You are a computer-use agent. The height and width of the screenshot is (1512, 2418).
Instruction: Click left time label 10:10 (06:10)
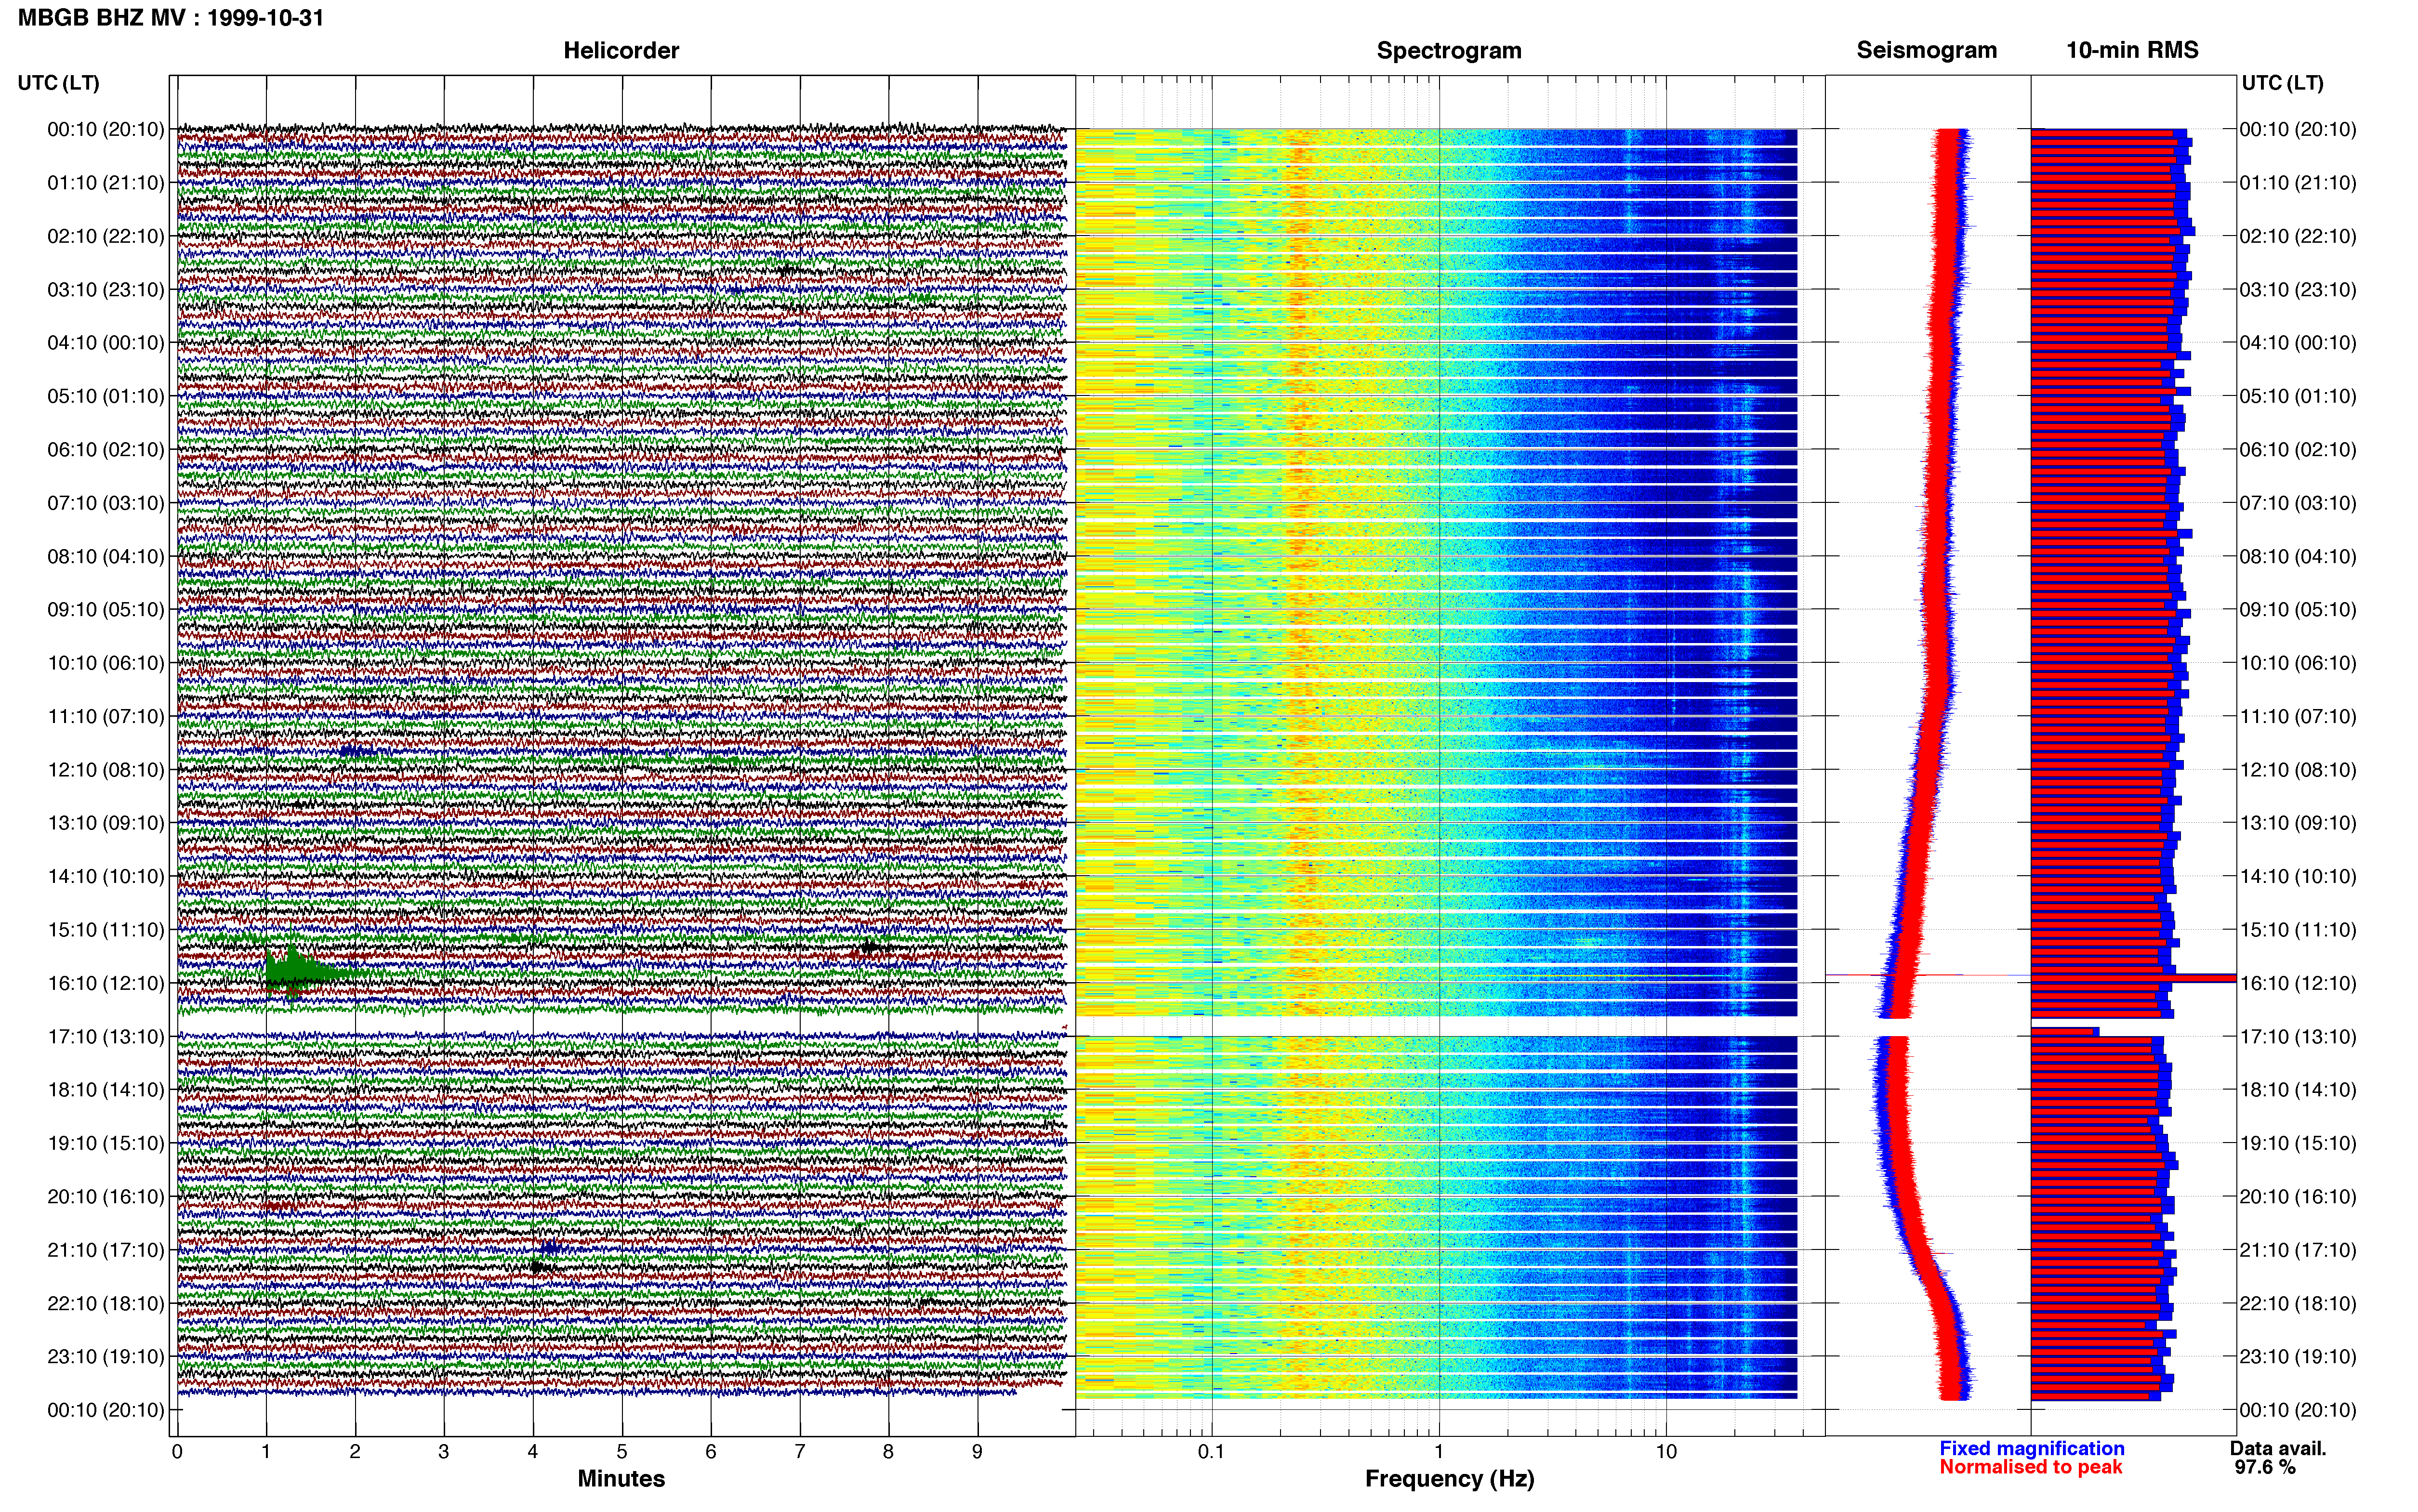click(106, 663)
